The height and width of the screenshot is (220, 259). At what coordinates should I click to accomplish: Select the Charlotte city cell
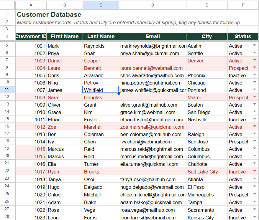pyautogui.click(x=207, y=164)
